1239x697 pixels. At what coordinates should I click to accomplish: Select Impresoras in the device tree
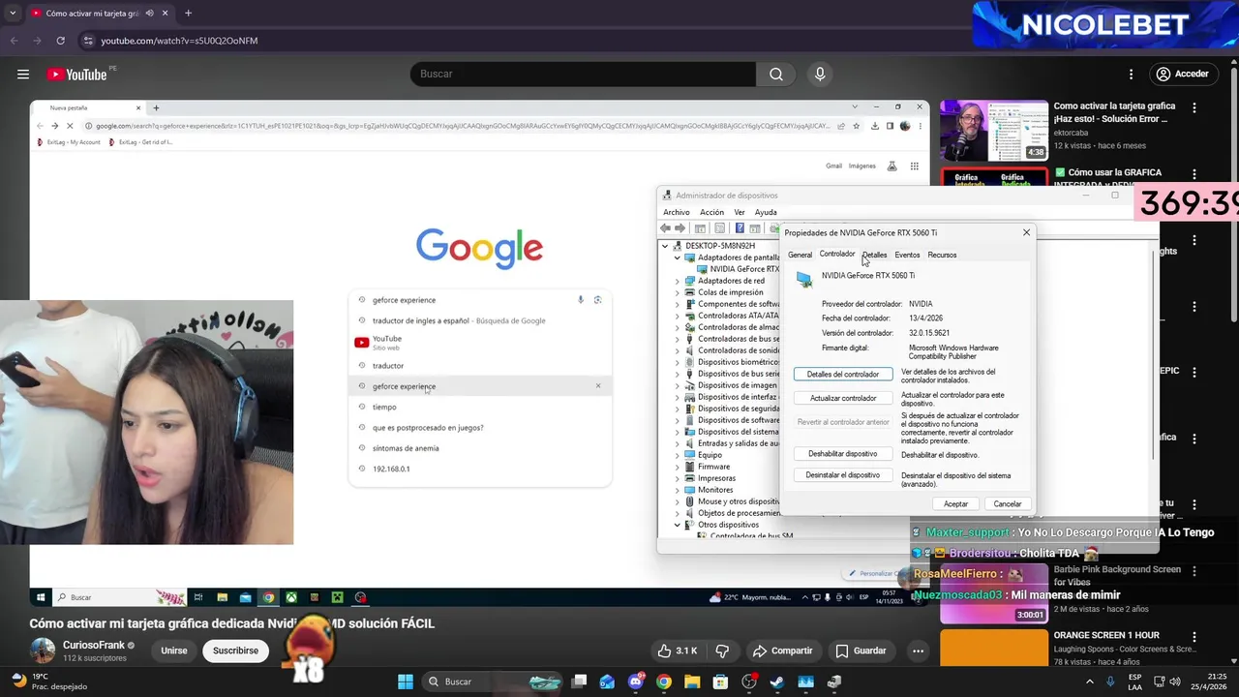click(x=716, y=478)
